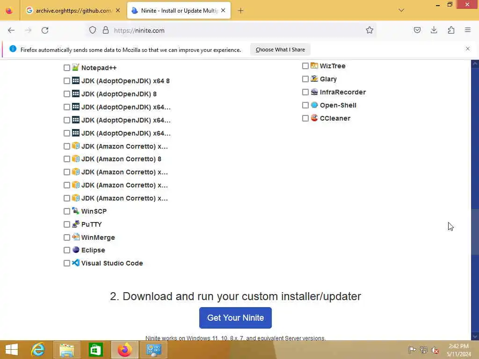
Task: Click the WinMerge app icon
Action: (76, 237)
